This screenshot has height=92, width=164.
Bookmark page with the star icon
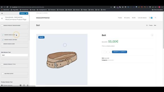[111, 7]
